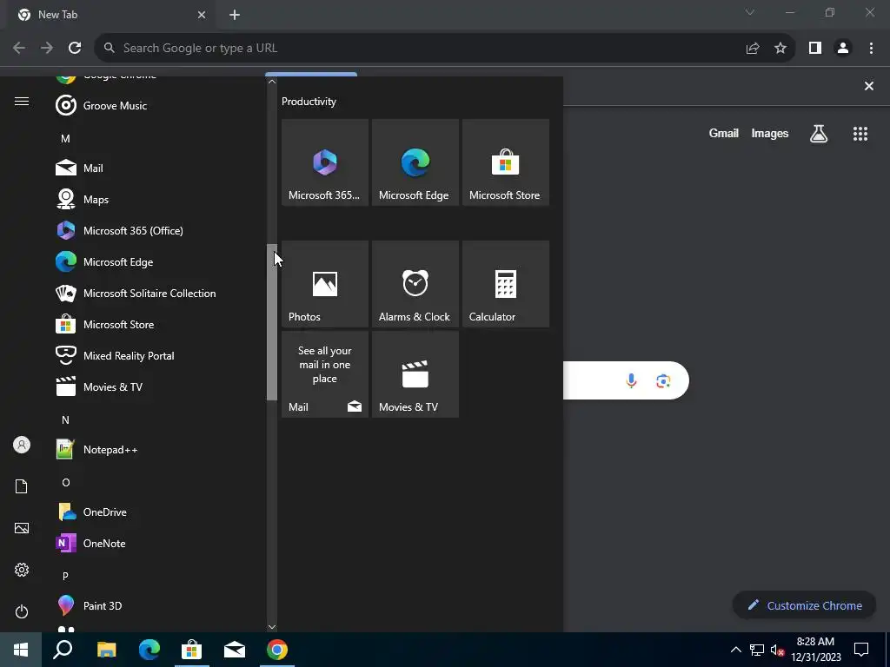Open the Microsoft Edge tile
The height and width of the screenshot is (667, 890).
point(415,162)
